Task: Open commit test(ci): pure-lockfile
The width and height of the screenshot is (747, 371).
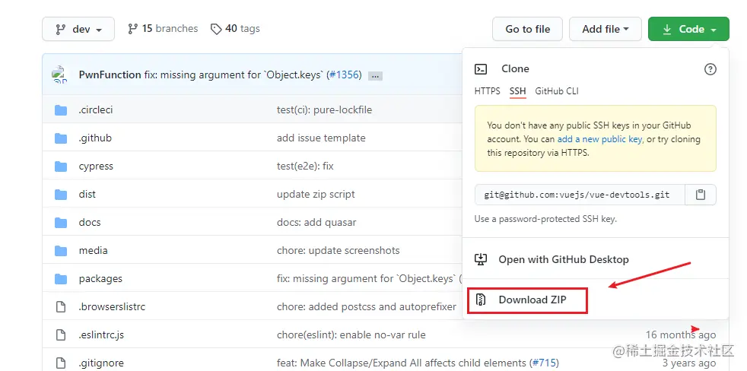Action: (324, 110)
